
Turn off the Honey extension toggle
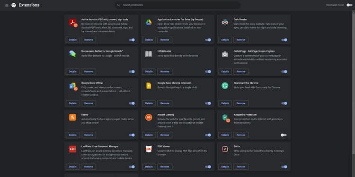[x=132, y=135]
